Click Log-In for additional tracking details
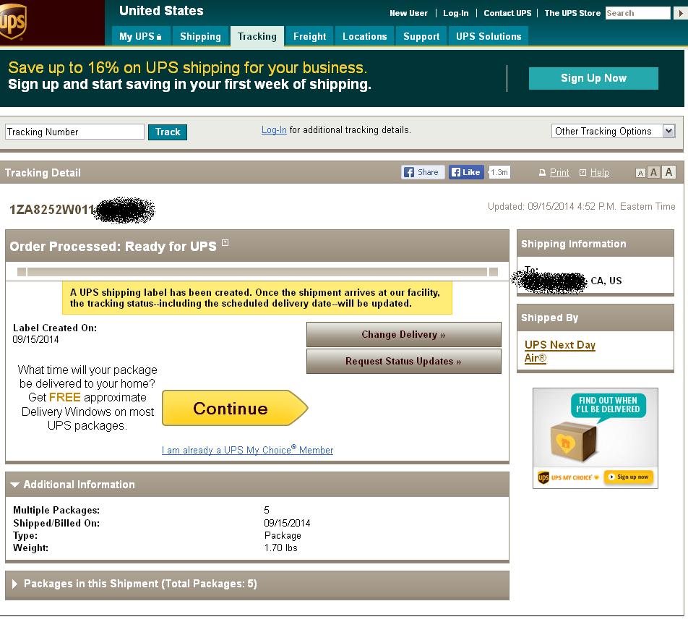 [274, 130]
